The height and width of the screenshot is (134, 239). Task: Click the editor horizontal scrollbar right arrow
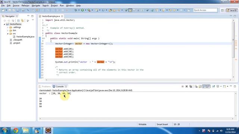(230, 80)
